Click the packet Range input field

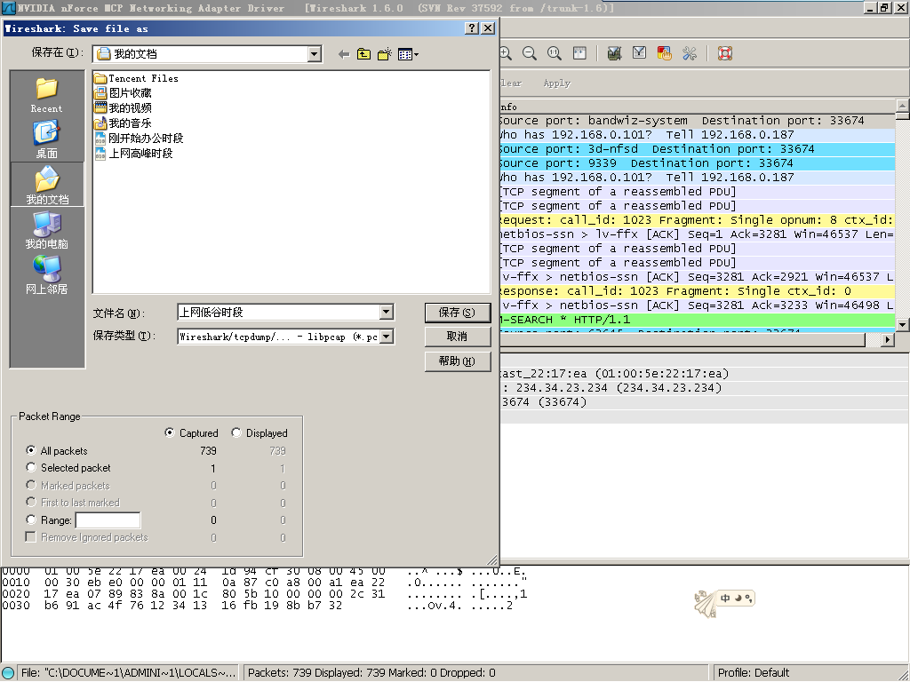[108, 520]
